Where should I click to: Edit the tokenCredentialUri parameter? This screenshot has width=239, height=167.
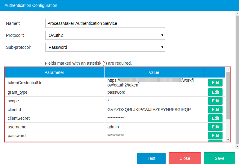[215, 83]
